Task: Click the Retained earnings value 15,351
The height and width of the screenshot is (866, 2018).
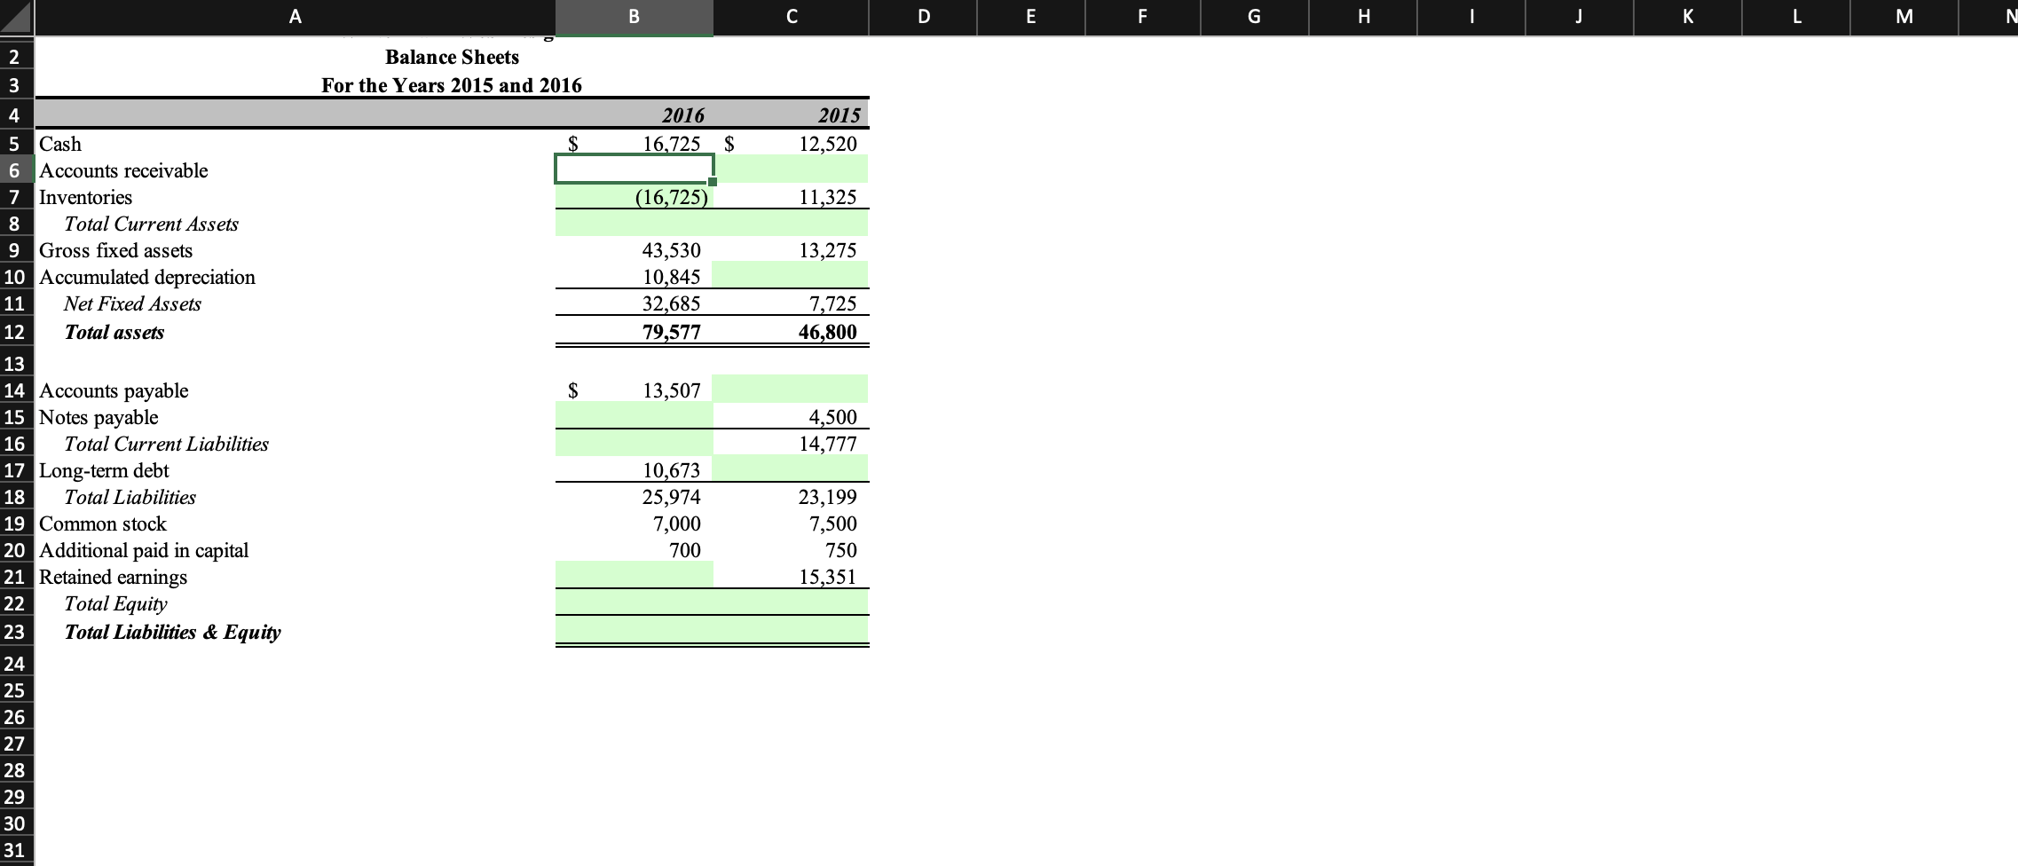Action: [792, 577]
